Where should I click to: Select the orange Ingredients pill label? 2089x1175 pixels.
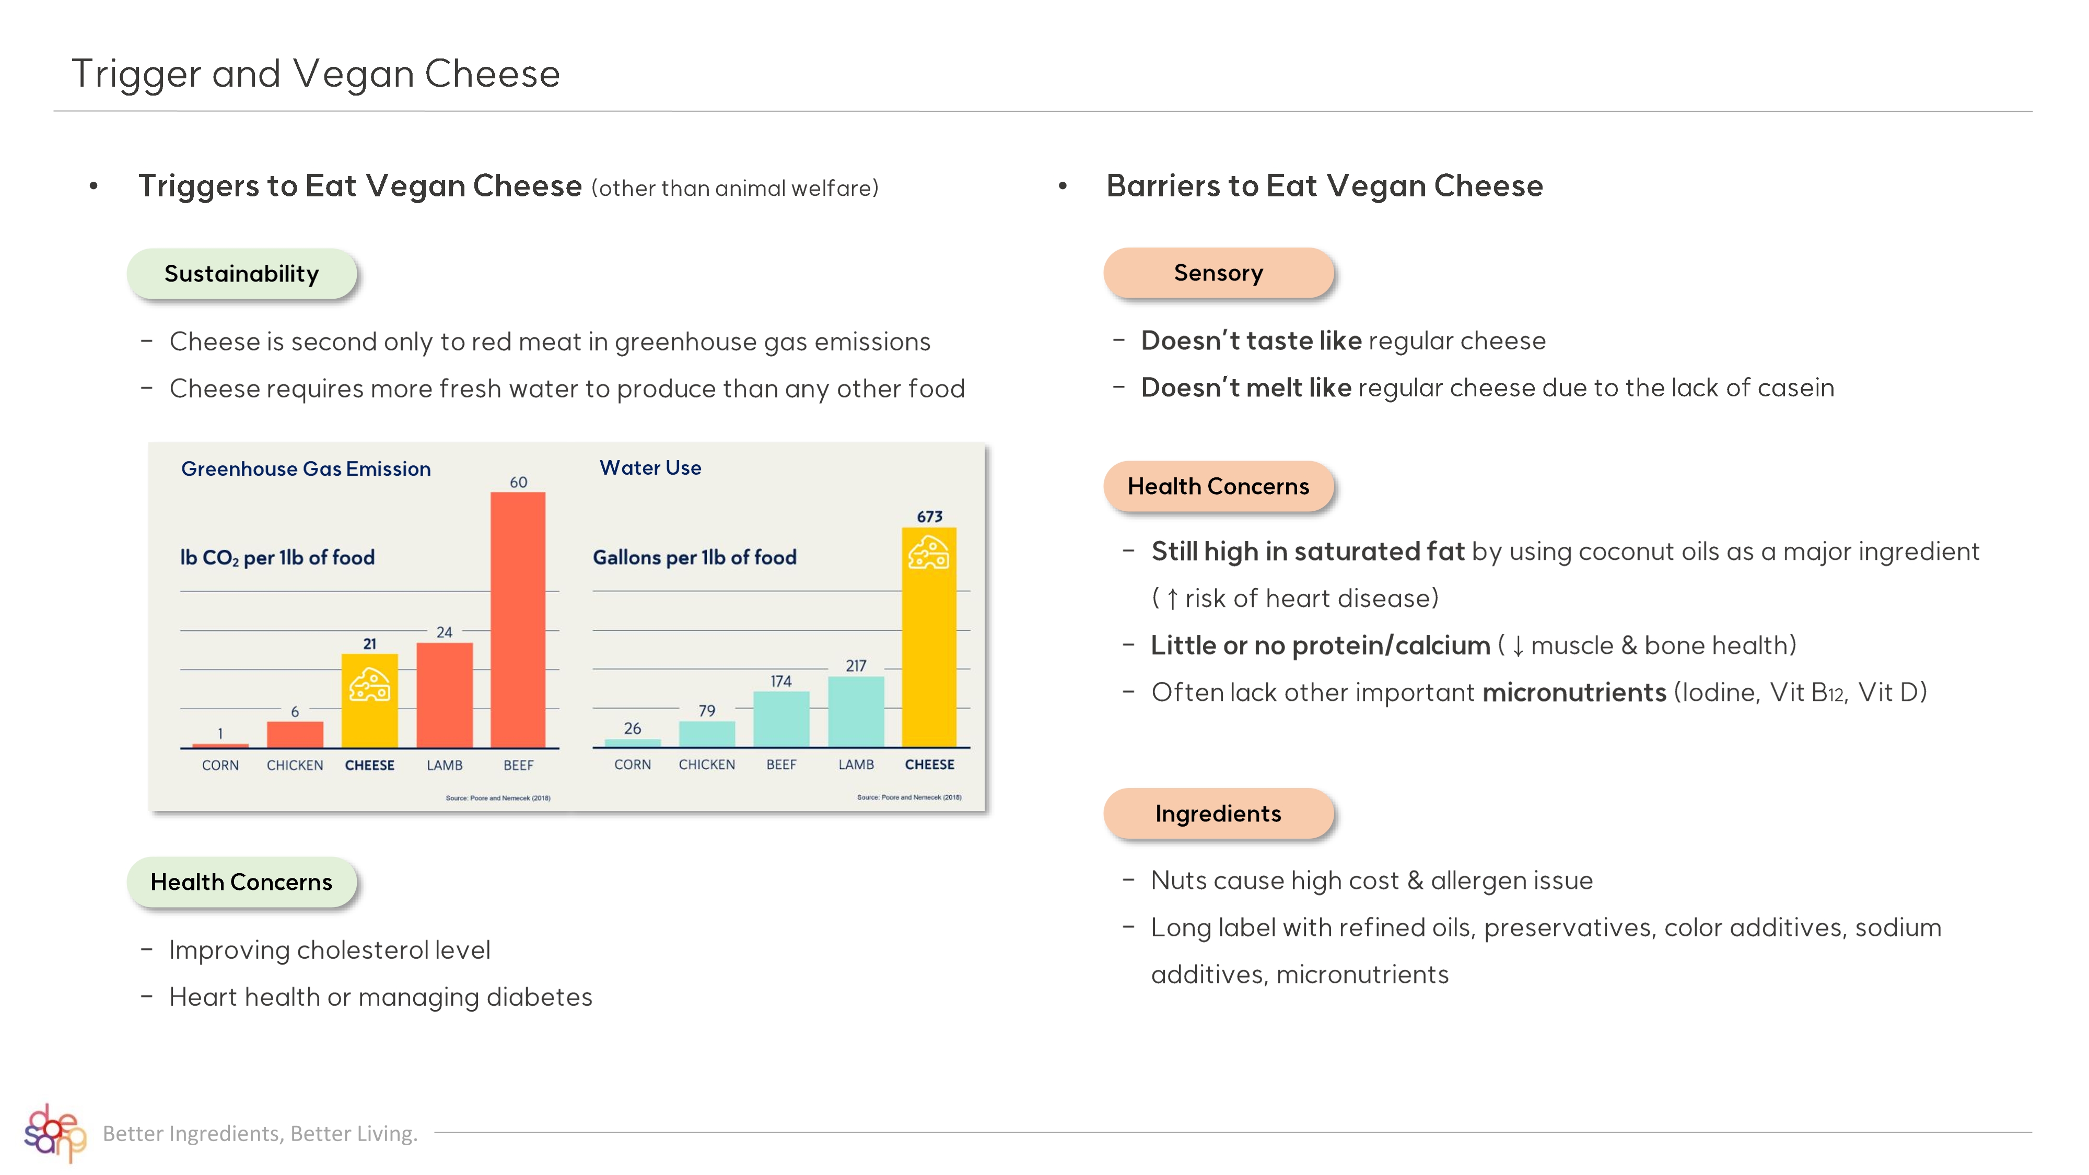click(x=1218, y=814)
